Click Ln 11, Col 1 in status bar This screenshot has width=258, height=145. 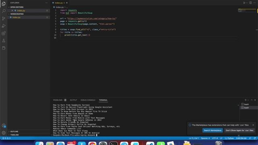[193, 138]
